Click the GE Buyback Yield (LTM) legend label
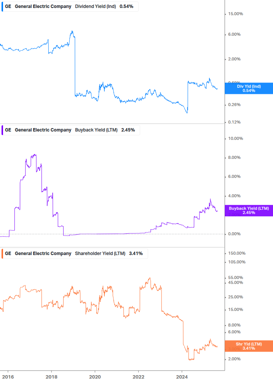The height and width of the screenshot is (382, 273). pos(70,130)
